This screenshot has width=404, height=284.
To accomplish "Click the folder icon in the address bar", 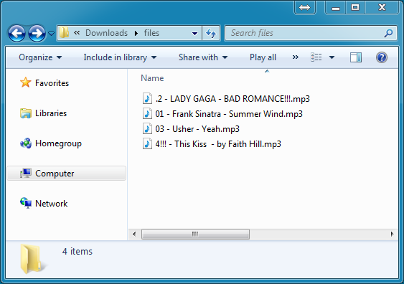I will tap(64, 33).
